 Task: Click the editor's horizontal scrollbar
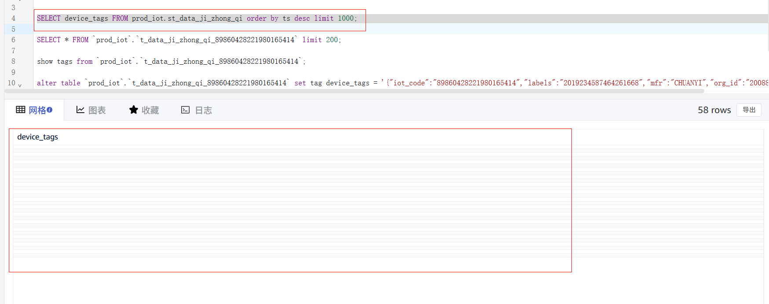(352, 92)
